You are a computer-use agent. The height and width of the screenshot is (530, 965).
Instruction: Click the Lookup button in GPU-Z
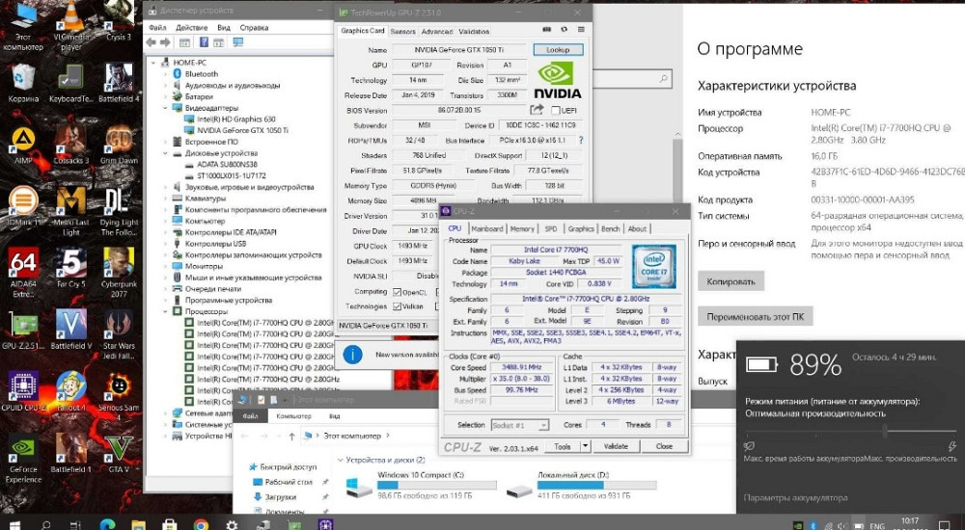click(558, 50)
